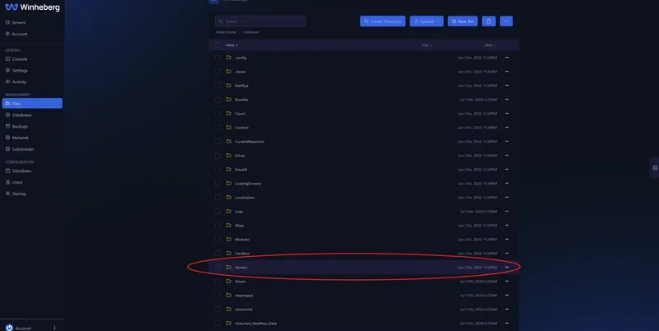Open the options menu for Content row

[507, 128]
